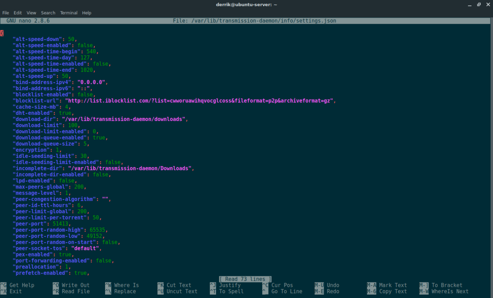Screen dimensions: 493x298
Task: Click the Cut Text shortcut label
Action: pos(179,285)
